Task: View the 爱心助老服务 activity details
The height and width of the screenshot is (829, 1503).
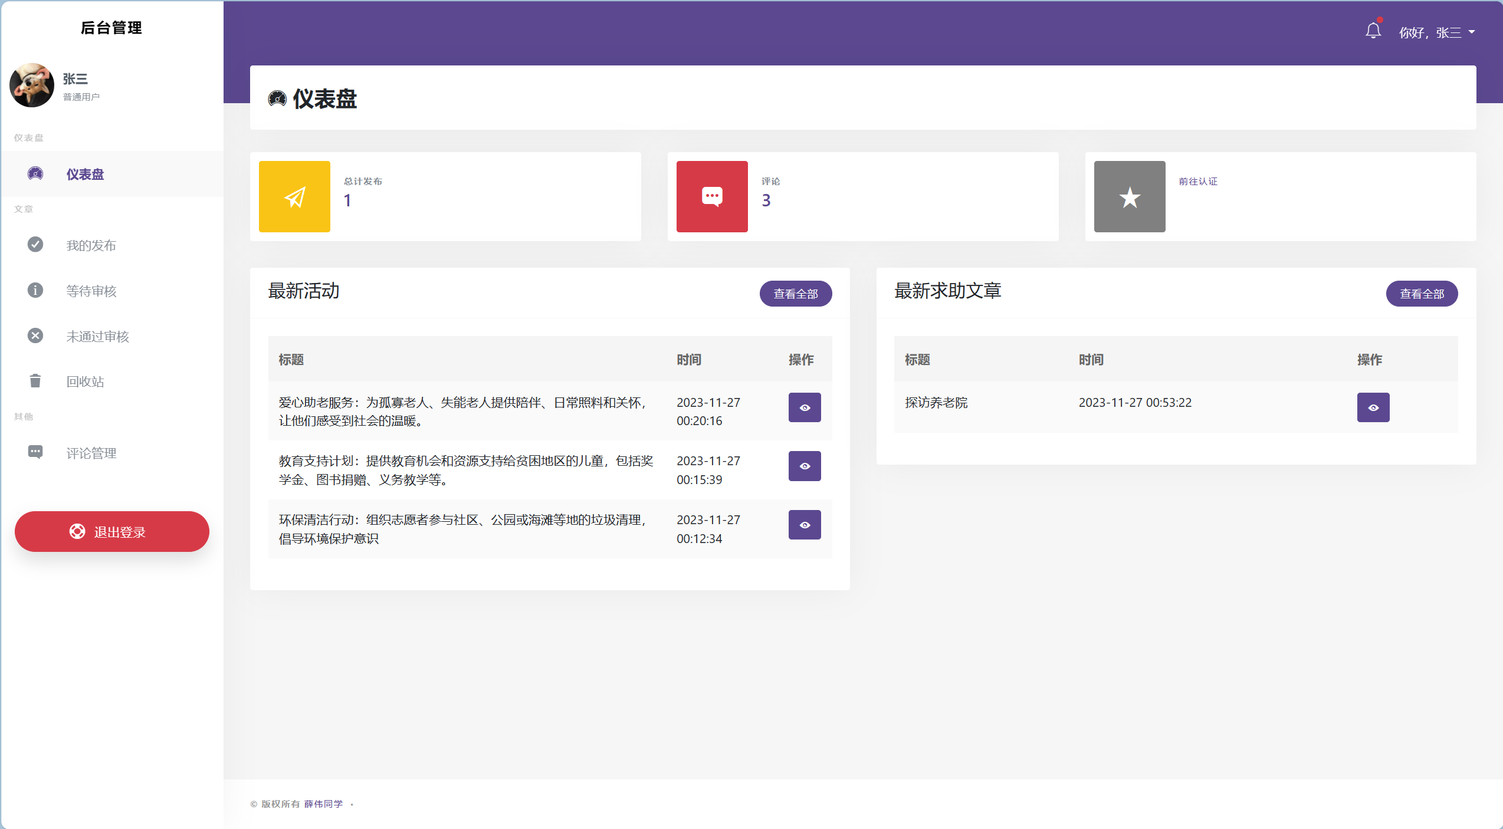Action: 804,407
